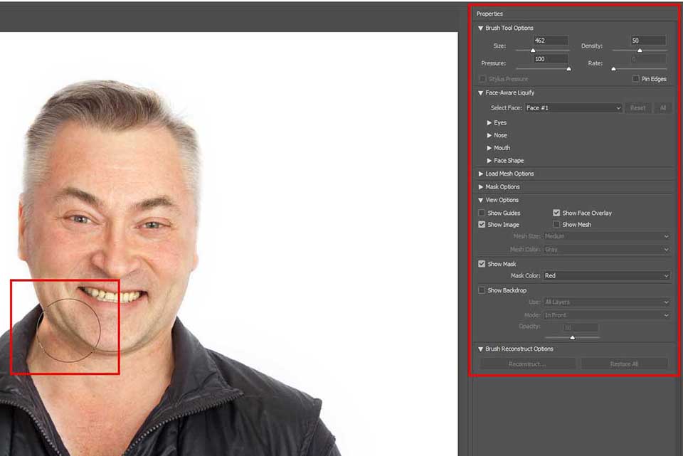Open the Select Face dropdown
Viewport: 683px width, 456px height.
pyautogui.click(x=573, y=108)
